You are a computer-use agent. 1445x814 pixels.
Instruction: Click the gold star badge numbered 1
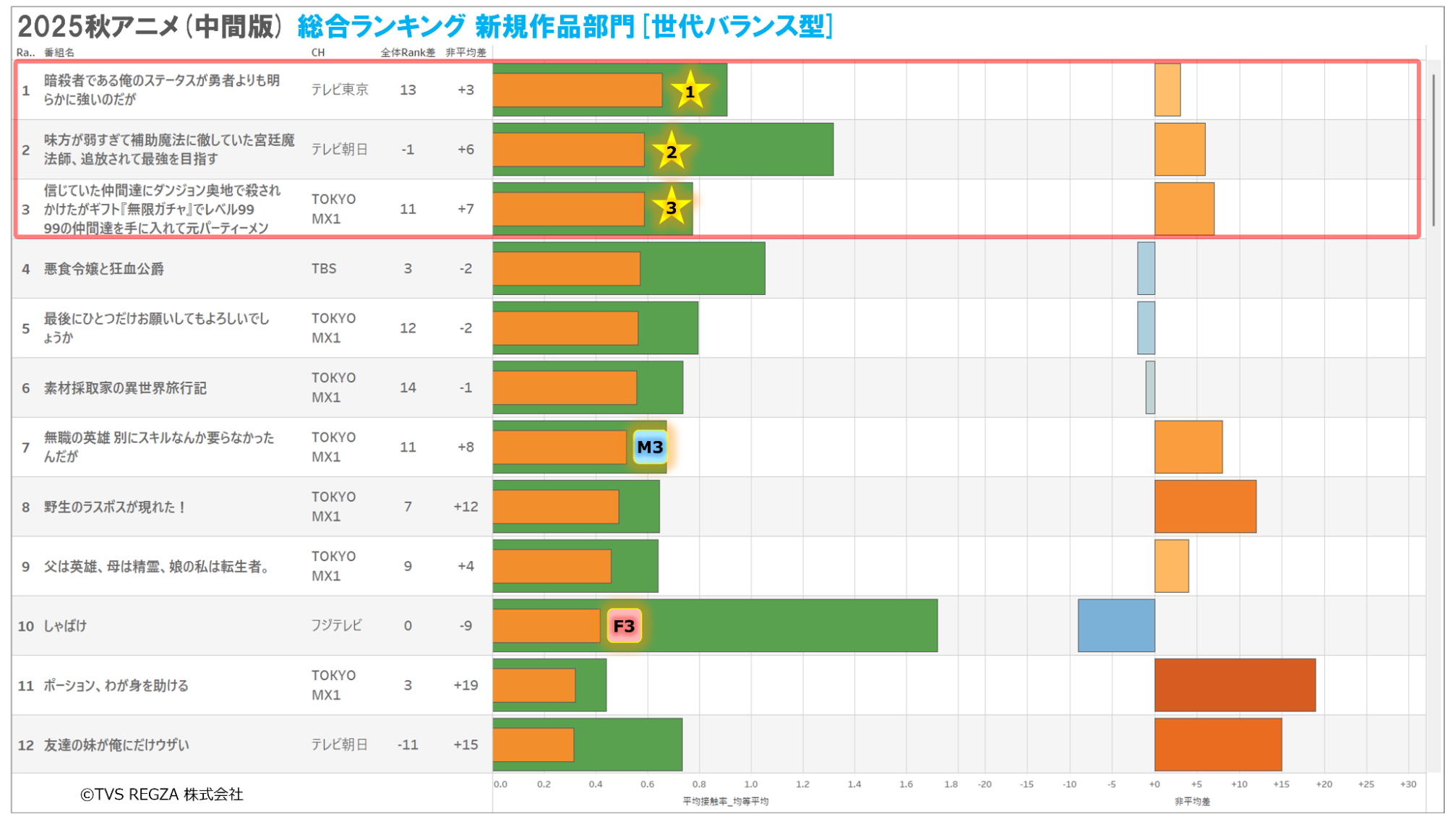690,91
